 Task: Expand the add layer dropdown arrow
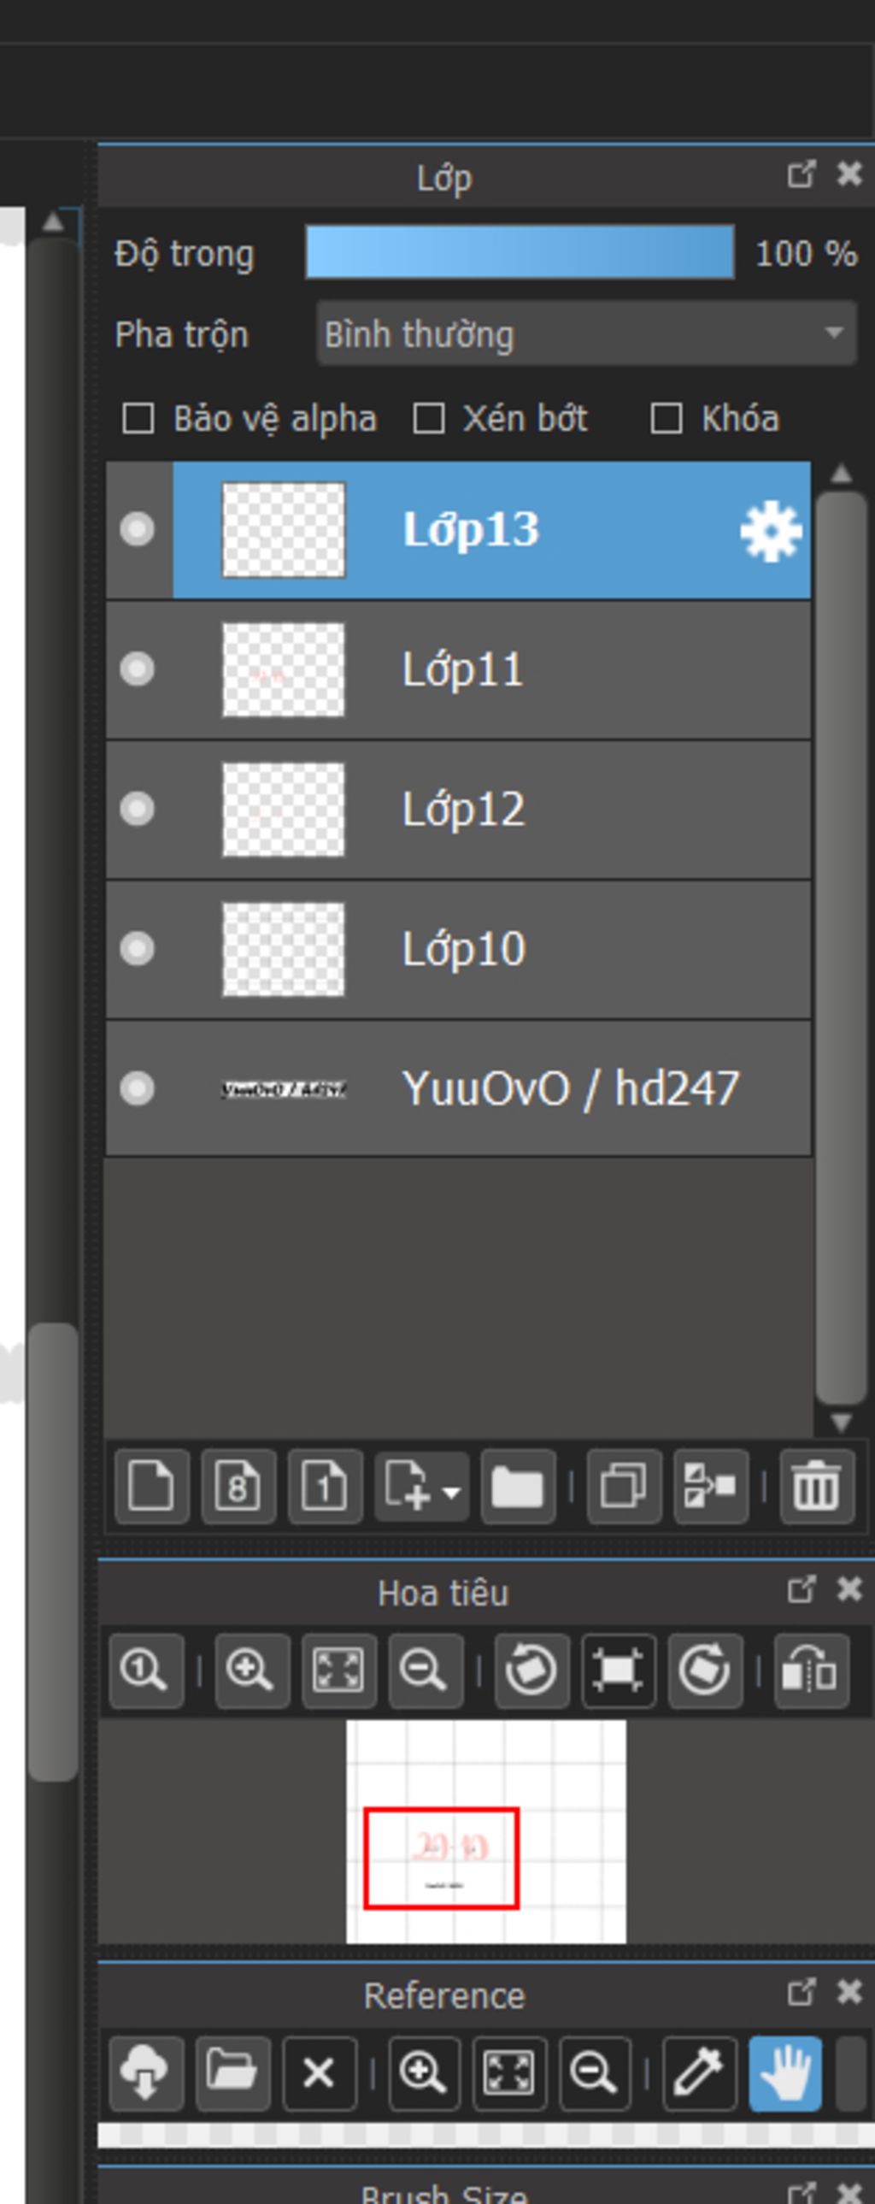pyautogui.click(x=453, y=1491)
